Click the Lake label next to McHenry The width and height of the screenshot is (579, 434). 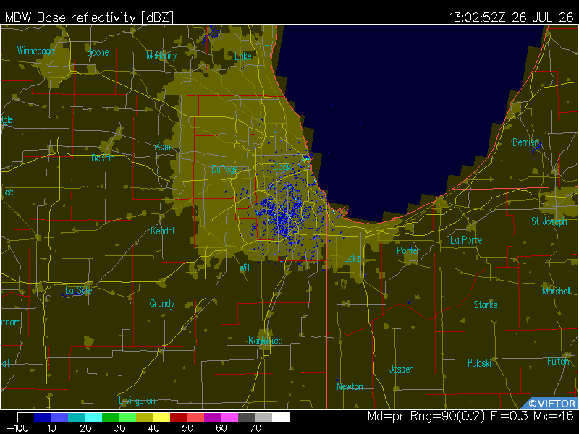pos(243,56)
